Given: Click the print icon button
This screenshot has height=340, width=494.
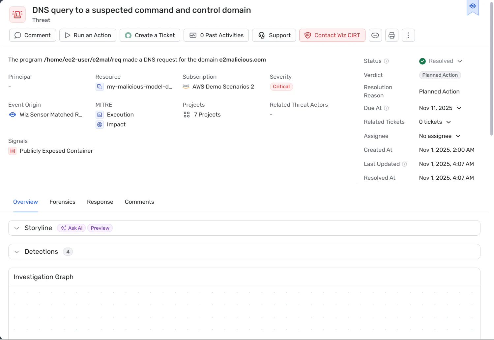Looking at the screenshot, I should [x=392, y=35].
